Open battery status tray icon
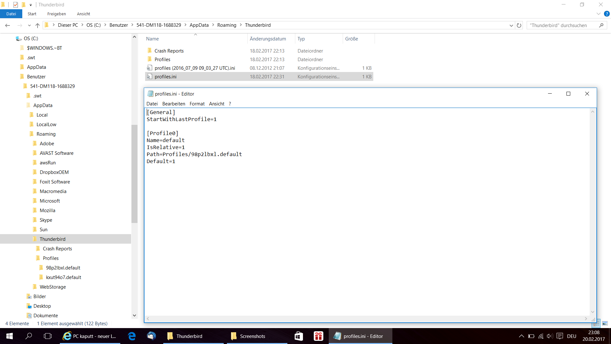The width and height of the screenshot is (611, 344). [x=531, y=336]
